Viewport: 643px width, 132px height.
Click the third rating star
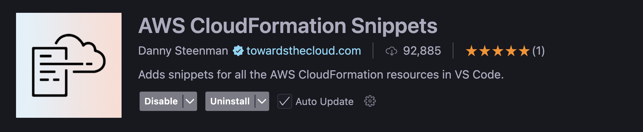pyautogui.click(x=498, y=51)
